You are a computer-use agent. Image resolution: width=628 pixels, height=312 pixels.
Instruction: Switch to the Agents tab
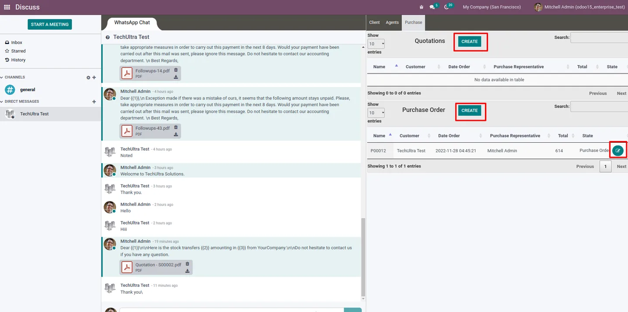click(392, 22)
